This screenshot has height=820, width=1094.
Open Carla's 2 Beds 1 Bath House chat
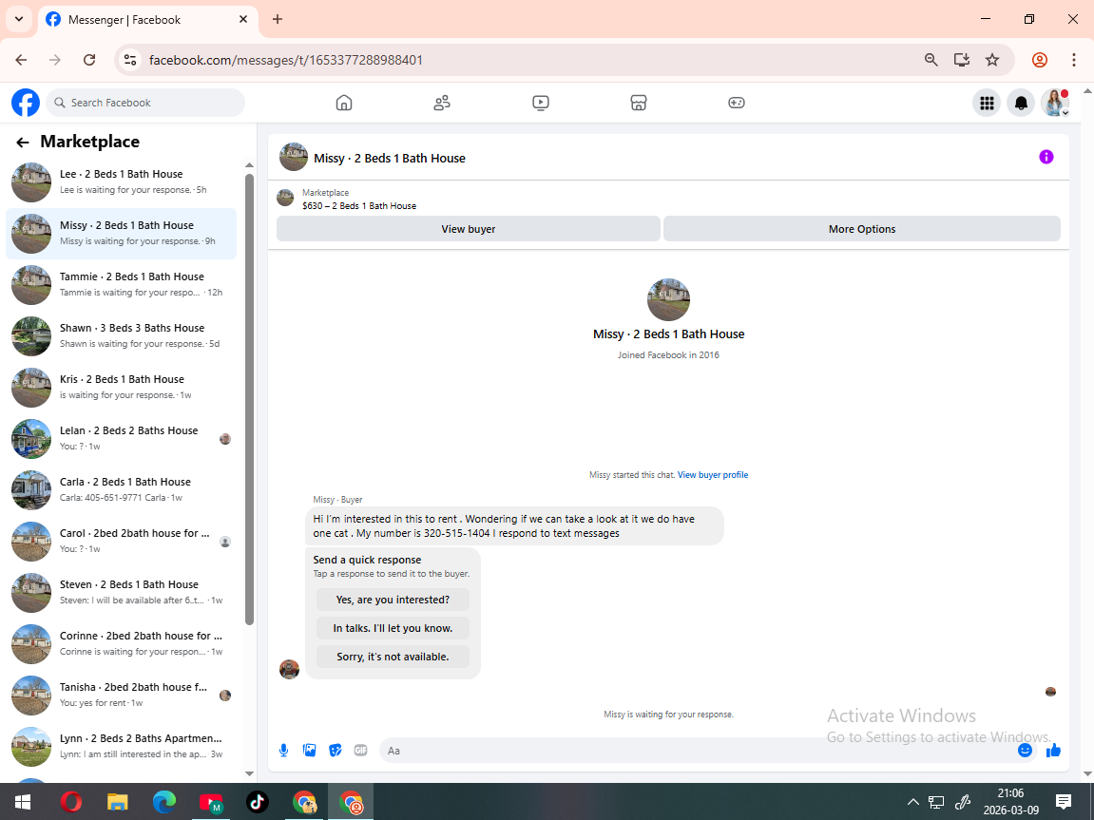click(x=122, y=489)
